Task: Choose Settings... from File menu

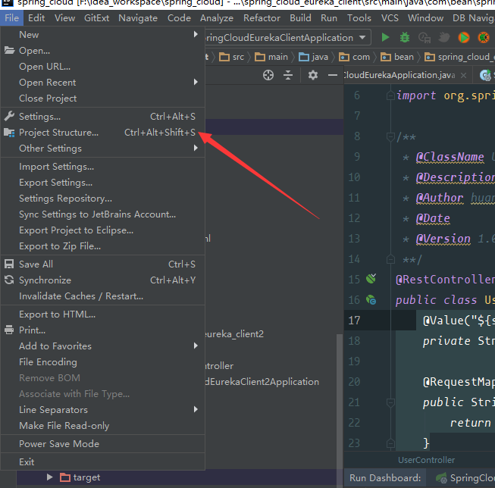Action: click(103, 116)
